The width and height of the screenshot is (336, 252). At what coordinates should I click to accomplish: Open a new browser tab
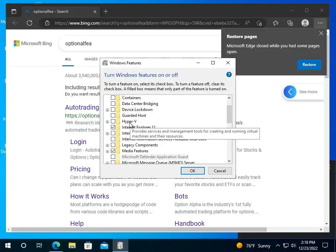click(x=106, y=11)
